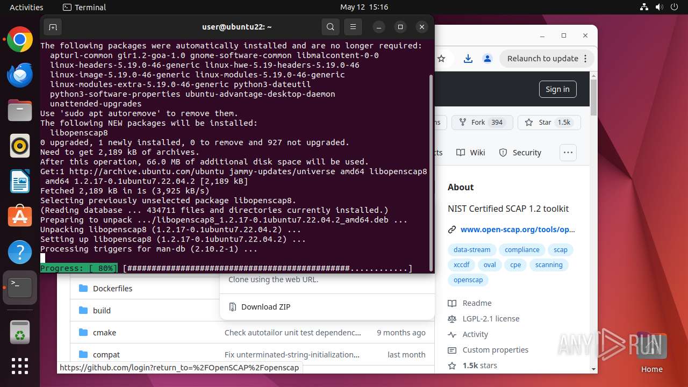Click the Terminal vertical scrollbar
Screen dimensions: 688x387
tap(431, 172)
